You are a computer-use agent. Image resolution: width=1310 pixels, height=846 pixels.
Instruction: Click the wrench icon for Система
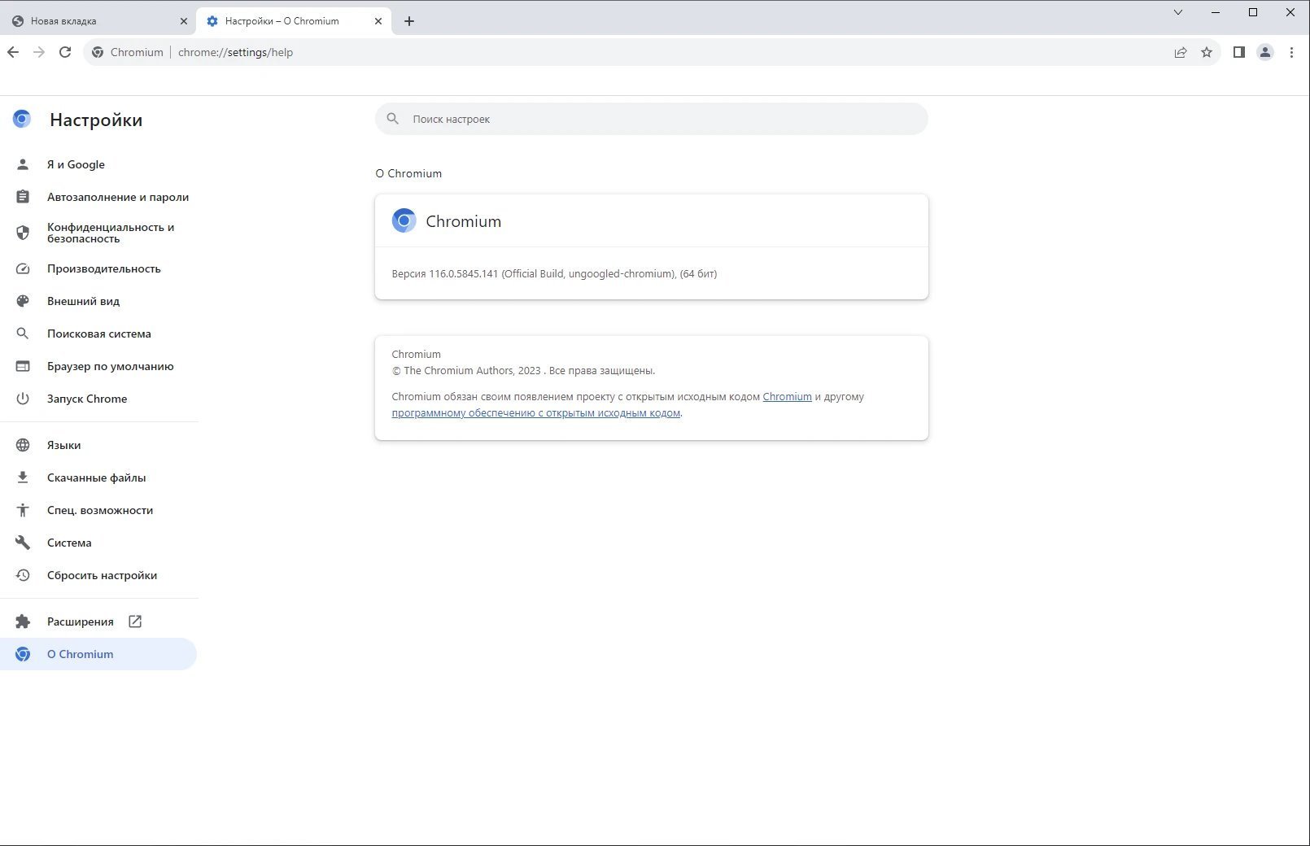23,543
